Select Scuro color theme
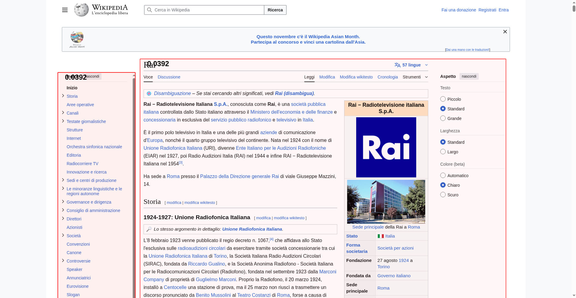The image size is (576, 298). 443,195
